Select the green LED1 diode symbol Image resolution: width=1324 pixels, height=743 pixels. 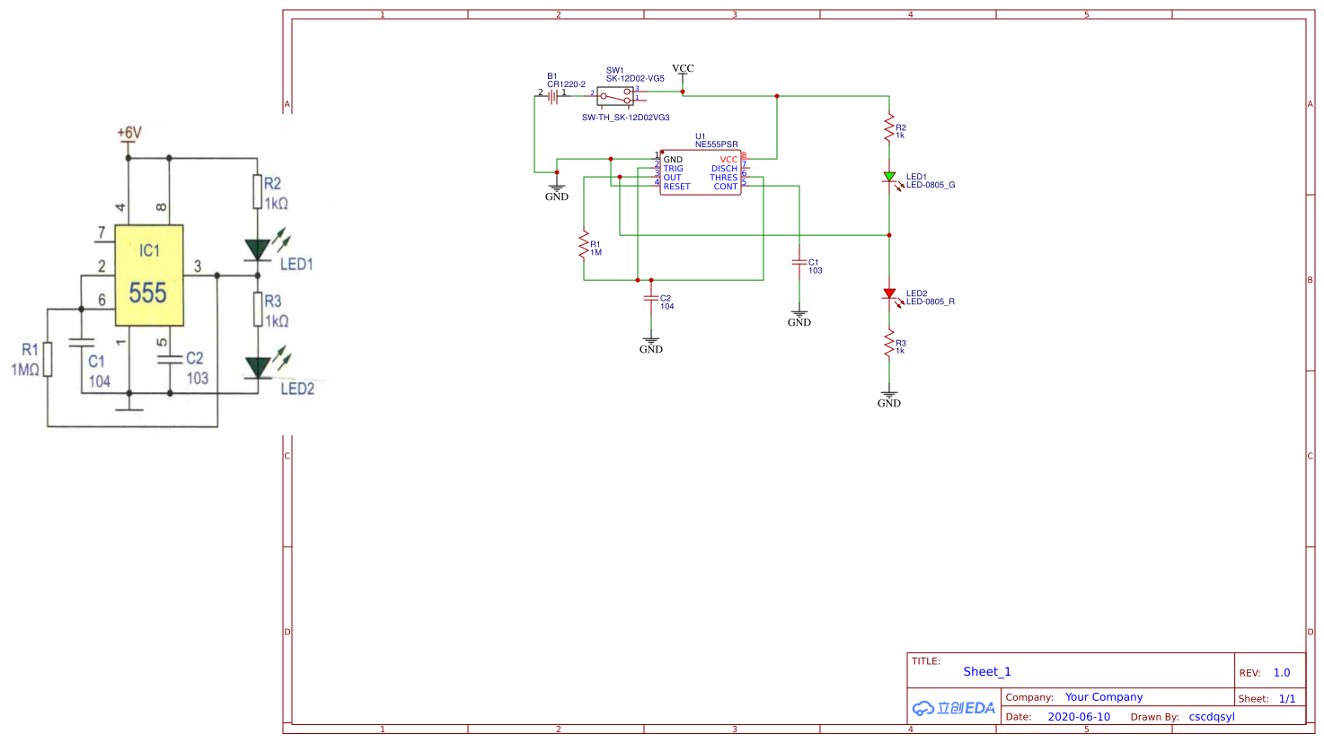[890, 179]
